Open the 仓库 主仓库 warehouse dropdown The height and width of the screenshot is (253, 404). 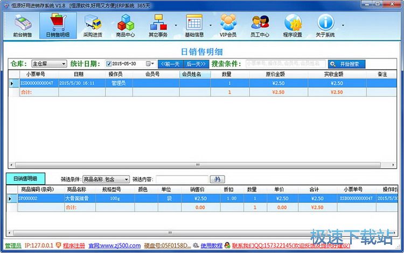pyautogui.click(x=49, y=64)
